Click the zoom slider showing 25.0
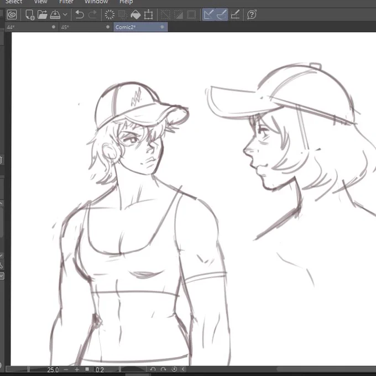 (x=33, y=369)
